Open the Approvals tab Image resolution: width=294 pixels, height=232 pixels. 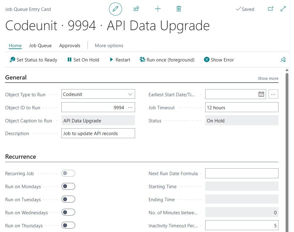tap(70, 46)
